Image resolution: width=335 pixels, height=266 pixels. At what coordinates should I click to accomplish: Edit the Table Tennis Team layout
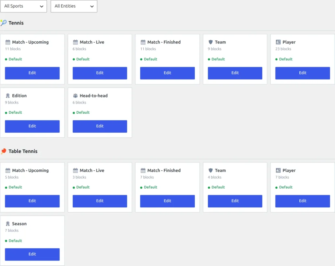[235, 201]
